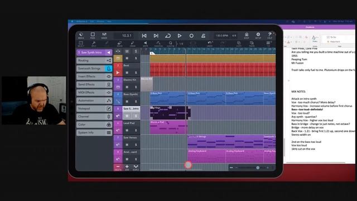Image resolution: width=357 pixels, height=201 pixels.
Task: Select the Electro Kit track name
Action: click(x=130, y=80)
